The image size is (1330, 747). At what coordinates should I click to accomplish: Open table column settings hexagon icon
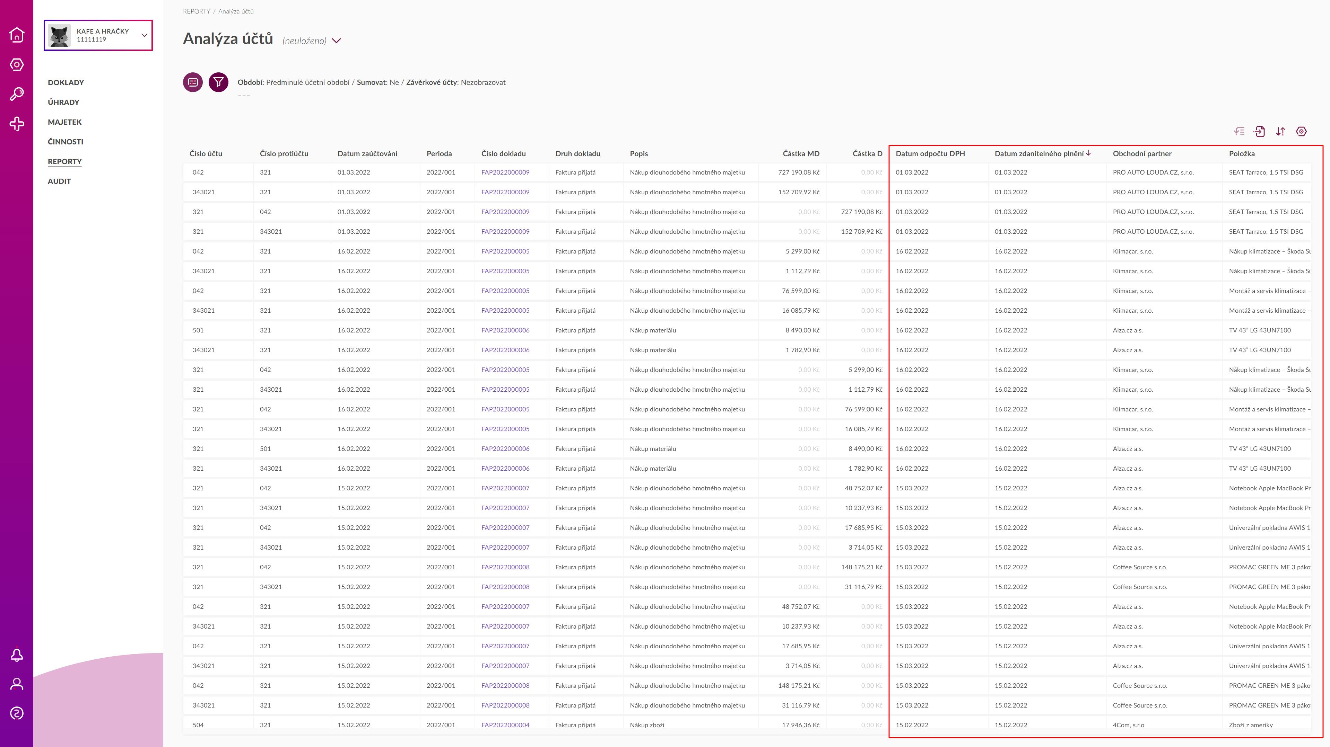pyautogui.click(x=1301, y=132)
